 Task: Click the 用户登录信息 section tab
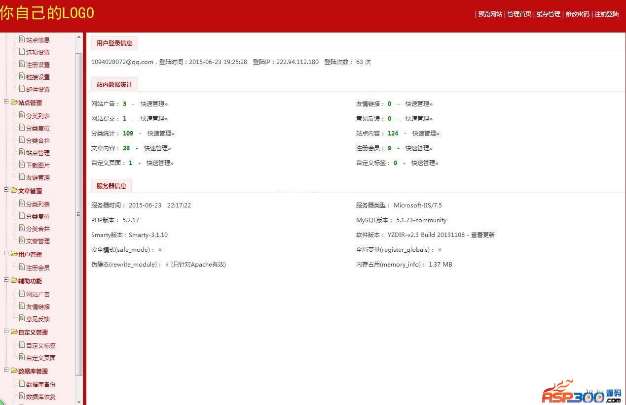114,43
